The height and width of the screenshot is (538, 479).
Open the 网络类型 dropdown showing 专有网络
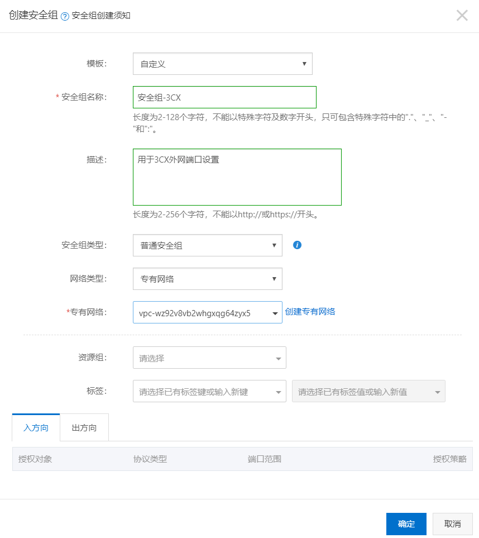[x=208, y=279]
